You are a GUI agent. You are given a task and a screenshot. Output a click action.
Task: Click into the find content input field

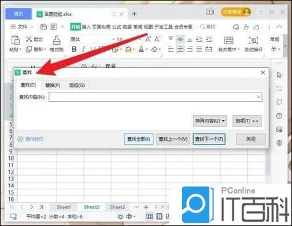coord(155,97)
